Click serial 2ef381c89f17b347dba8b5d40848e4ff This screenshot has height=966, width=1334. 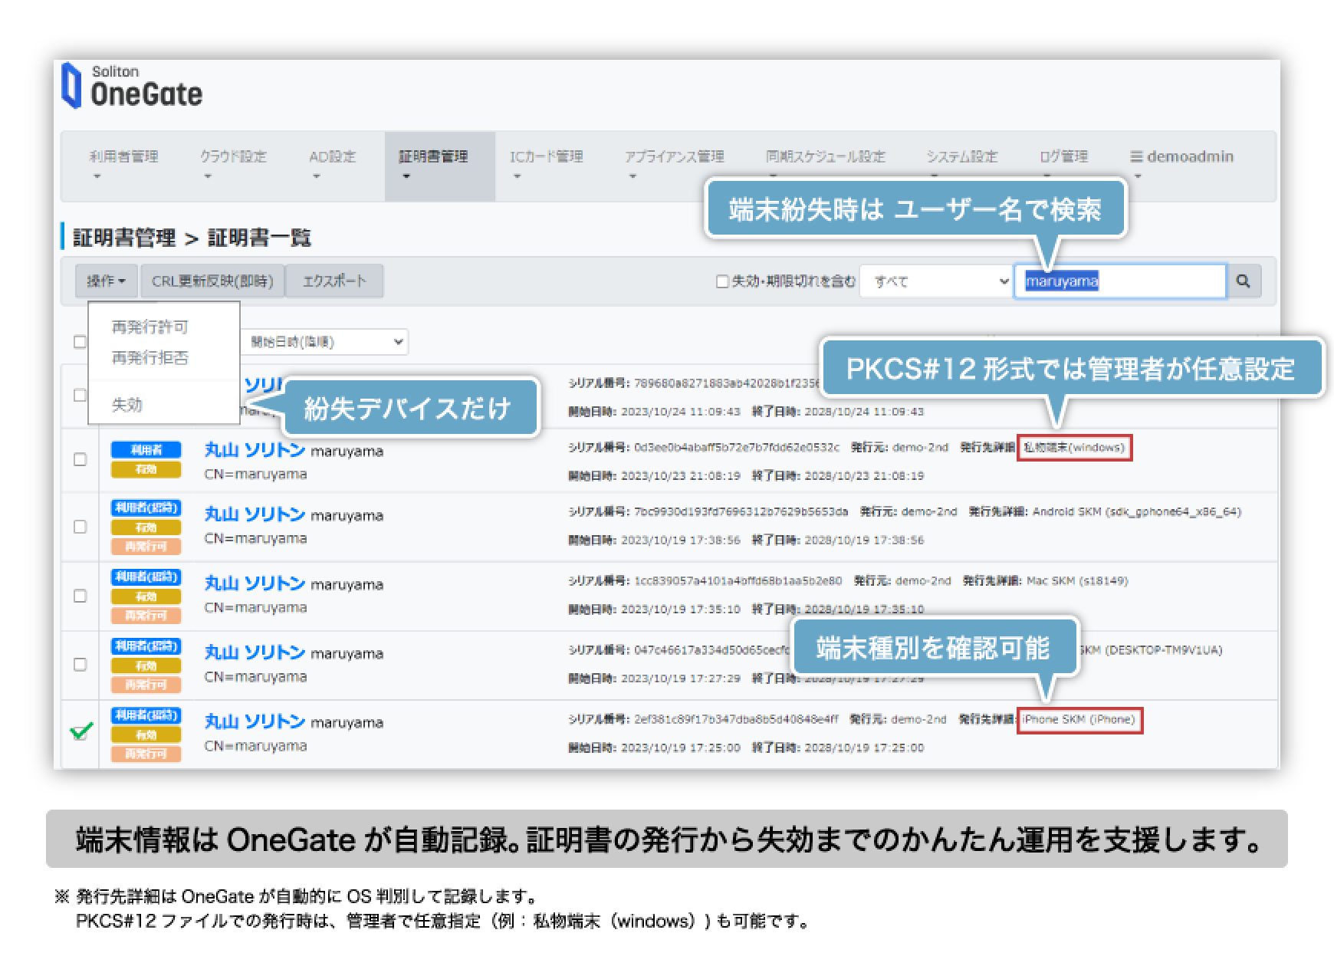736,720
